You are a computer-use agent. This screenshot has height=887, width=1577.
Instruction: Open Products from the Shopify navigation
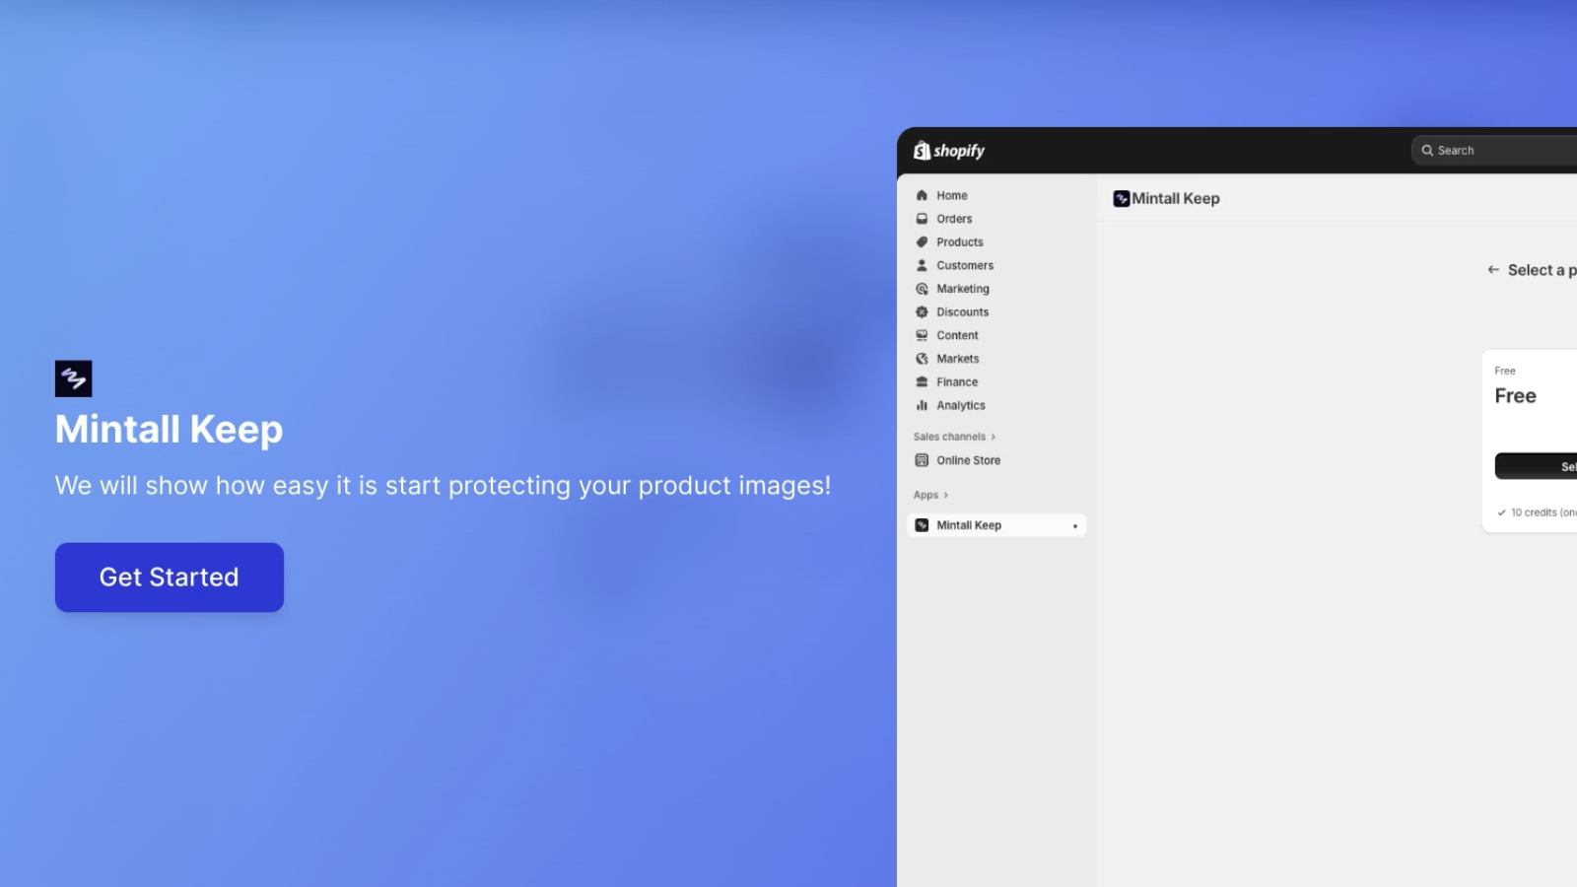(922, 241)
